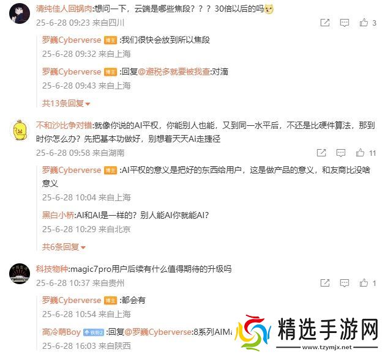Viewport: 385px width, 355px height.
Task: Open 高冷萌Boy's username link
Action: pyautogui.click(x=61, y=332)
